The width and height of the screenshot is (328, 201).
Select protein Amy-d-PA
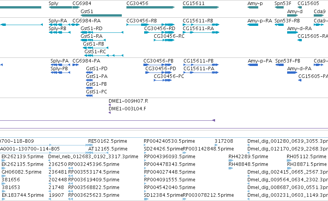[292, 73]
